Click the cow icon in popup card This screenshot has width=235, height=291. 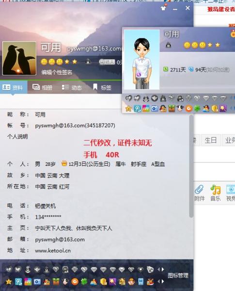pyautogui.click(x=180, y=108)
